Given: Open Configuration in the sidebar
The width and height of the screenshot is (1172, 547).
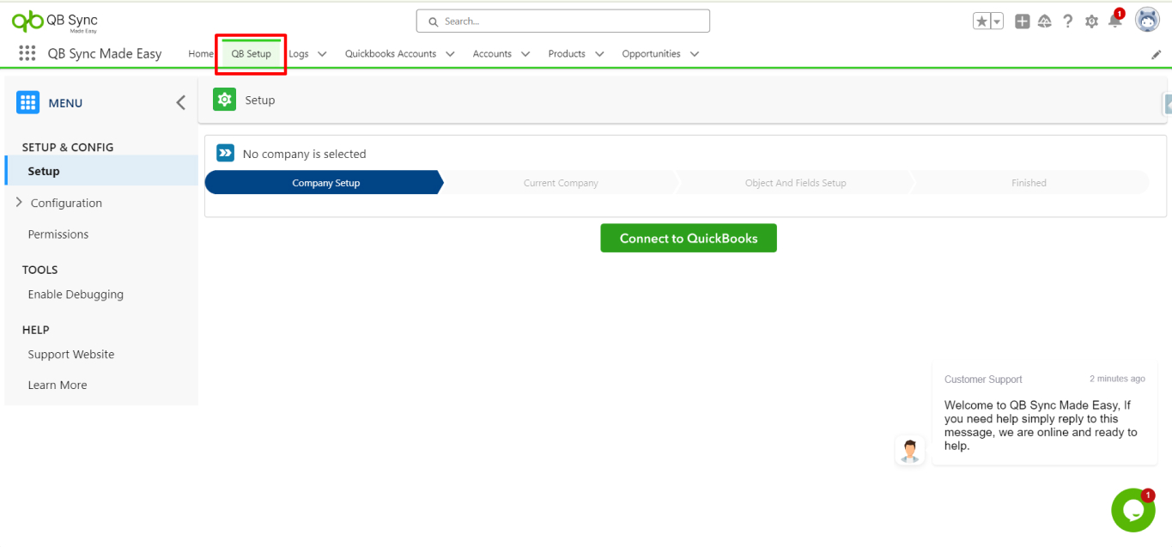Looking at the screenshot, I should (66, 204).
